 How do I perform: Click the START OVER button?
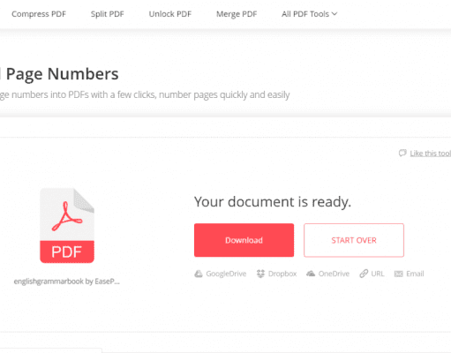coord(354,240)
